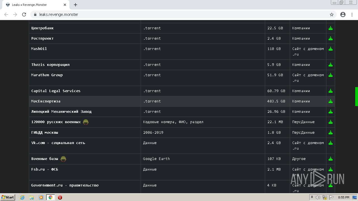Download Военные базы Google Earth file
Image resolution: width=358 pixels, height=201 pixels.
tap(331, 159)
